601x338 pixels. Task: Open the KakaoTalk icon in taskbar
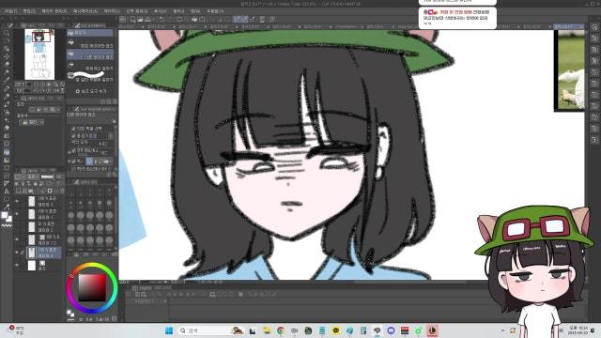click(x=336, y=330)
